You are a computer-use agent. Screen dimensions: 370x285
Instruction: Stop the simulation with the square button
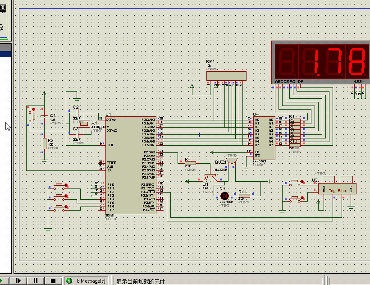(x=53, y=281)
